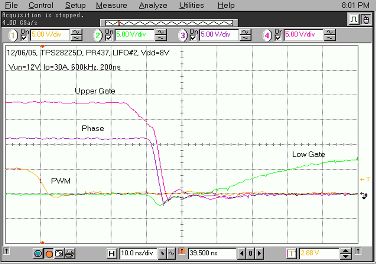Click channel 1's larger-waveform scale button
The width and height of the screenshot is (376, 264).
click(76, 32)
